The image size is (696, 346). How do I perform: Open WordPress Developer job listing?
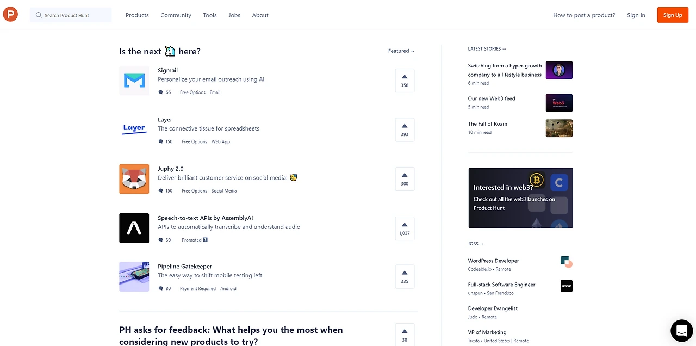pyautogui.click(x=493, y=261)
